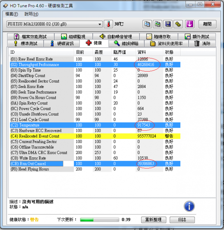
Task: Click the data value 46268416
Action: pos(146,65)
